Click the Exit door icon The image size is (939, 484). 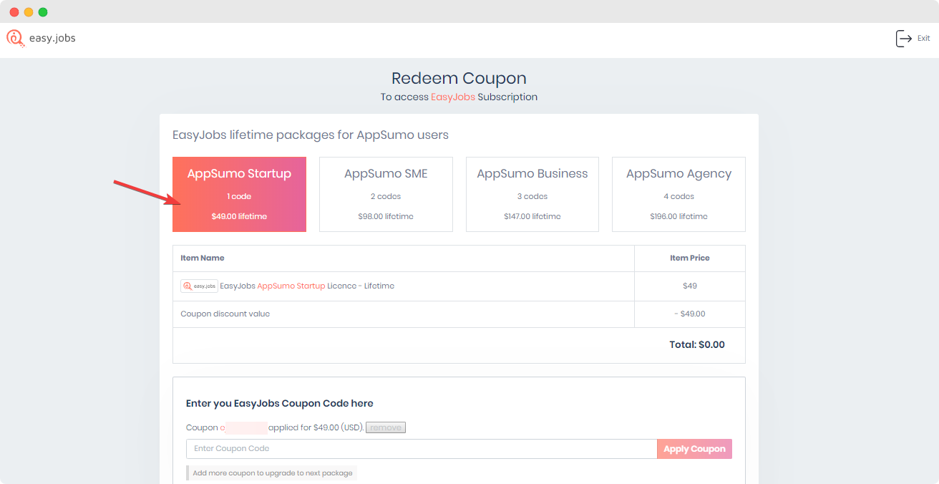tap(904, 39)
